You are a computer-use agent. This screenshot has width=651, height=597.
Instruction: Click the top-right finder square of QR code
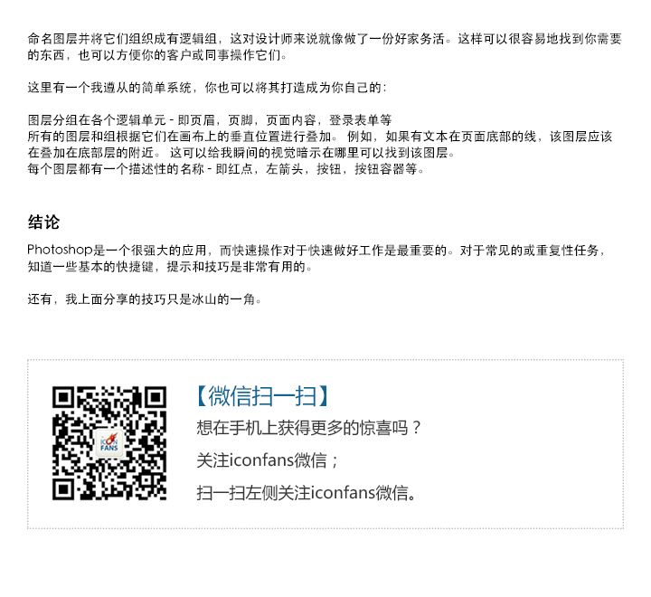(x=156, y=398)
